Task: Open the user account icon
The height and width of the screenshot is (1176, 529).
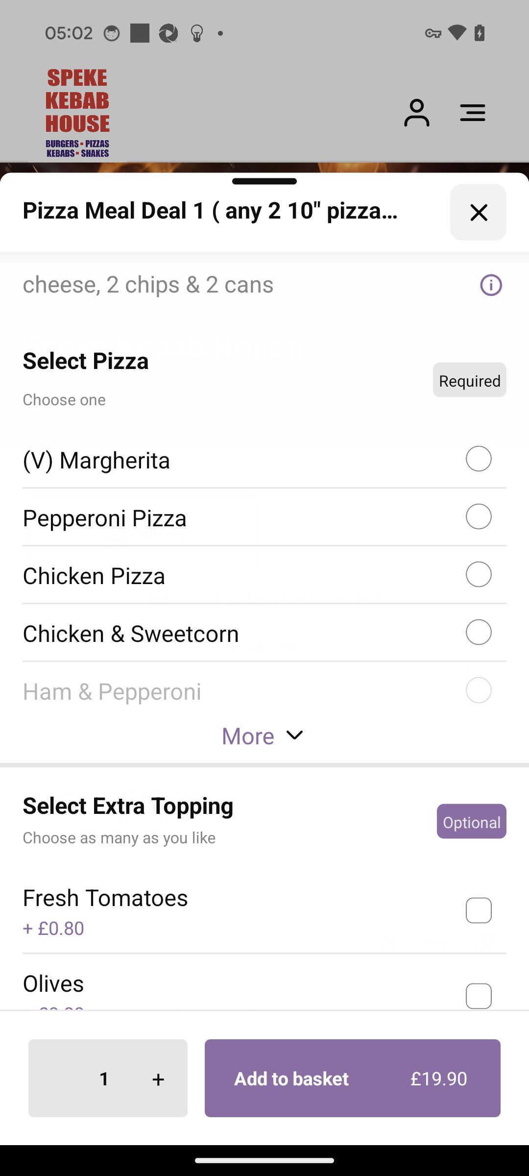Action: coord(416,113)
